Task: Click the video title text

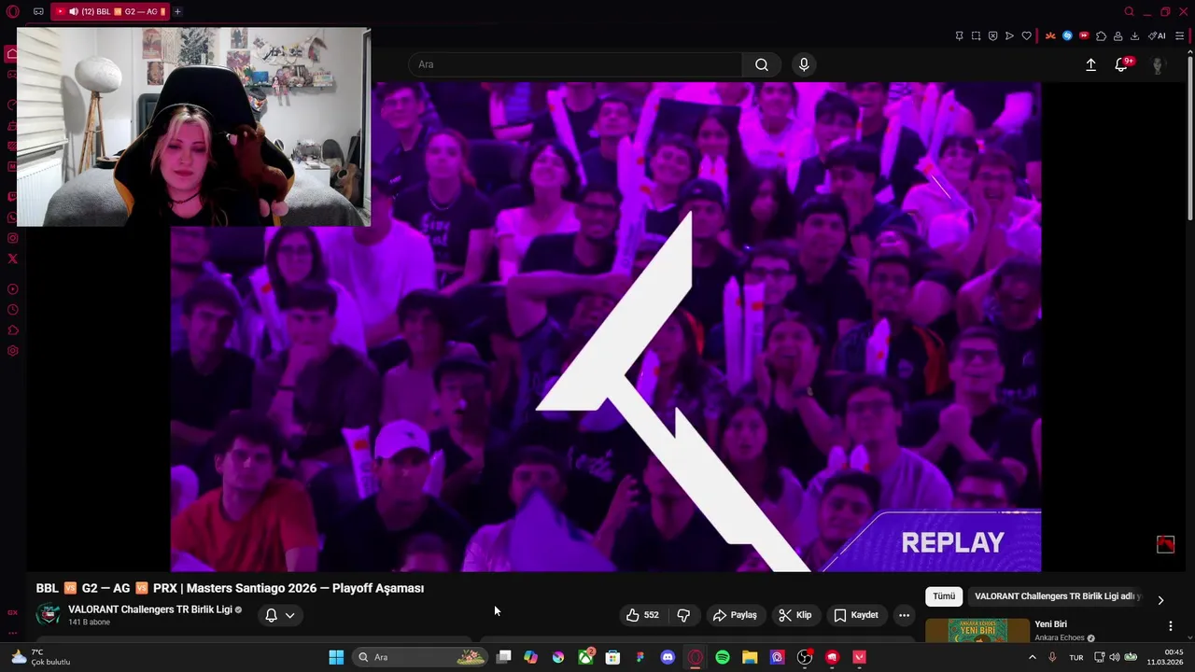Action: 230,588
